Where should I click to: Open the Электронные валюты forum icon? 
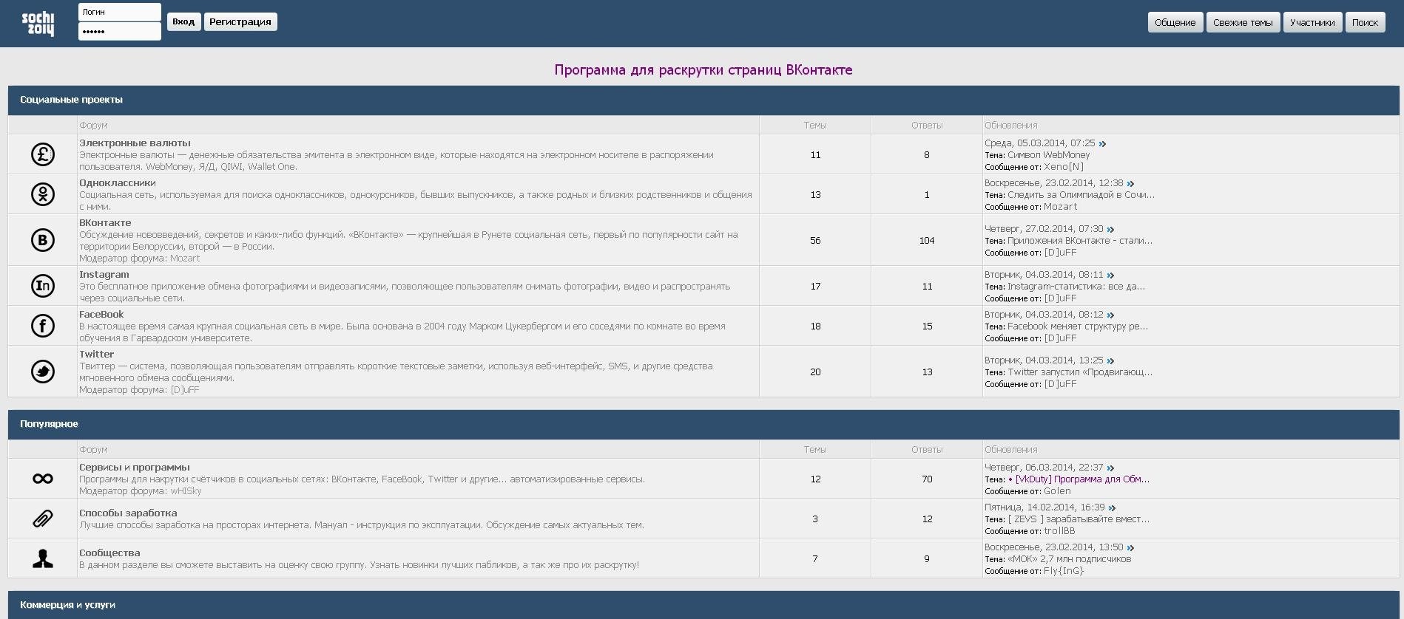coord(43,154)
